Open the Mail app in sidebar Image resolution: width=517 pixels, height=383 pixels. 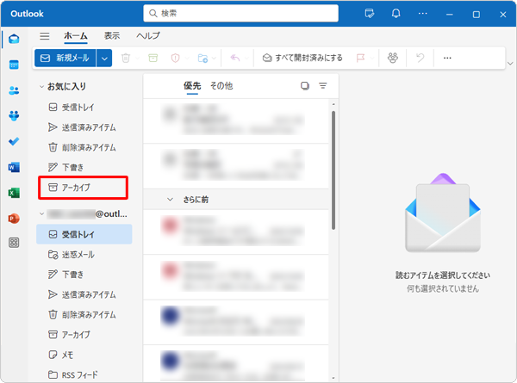pos(14,39)
